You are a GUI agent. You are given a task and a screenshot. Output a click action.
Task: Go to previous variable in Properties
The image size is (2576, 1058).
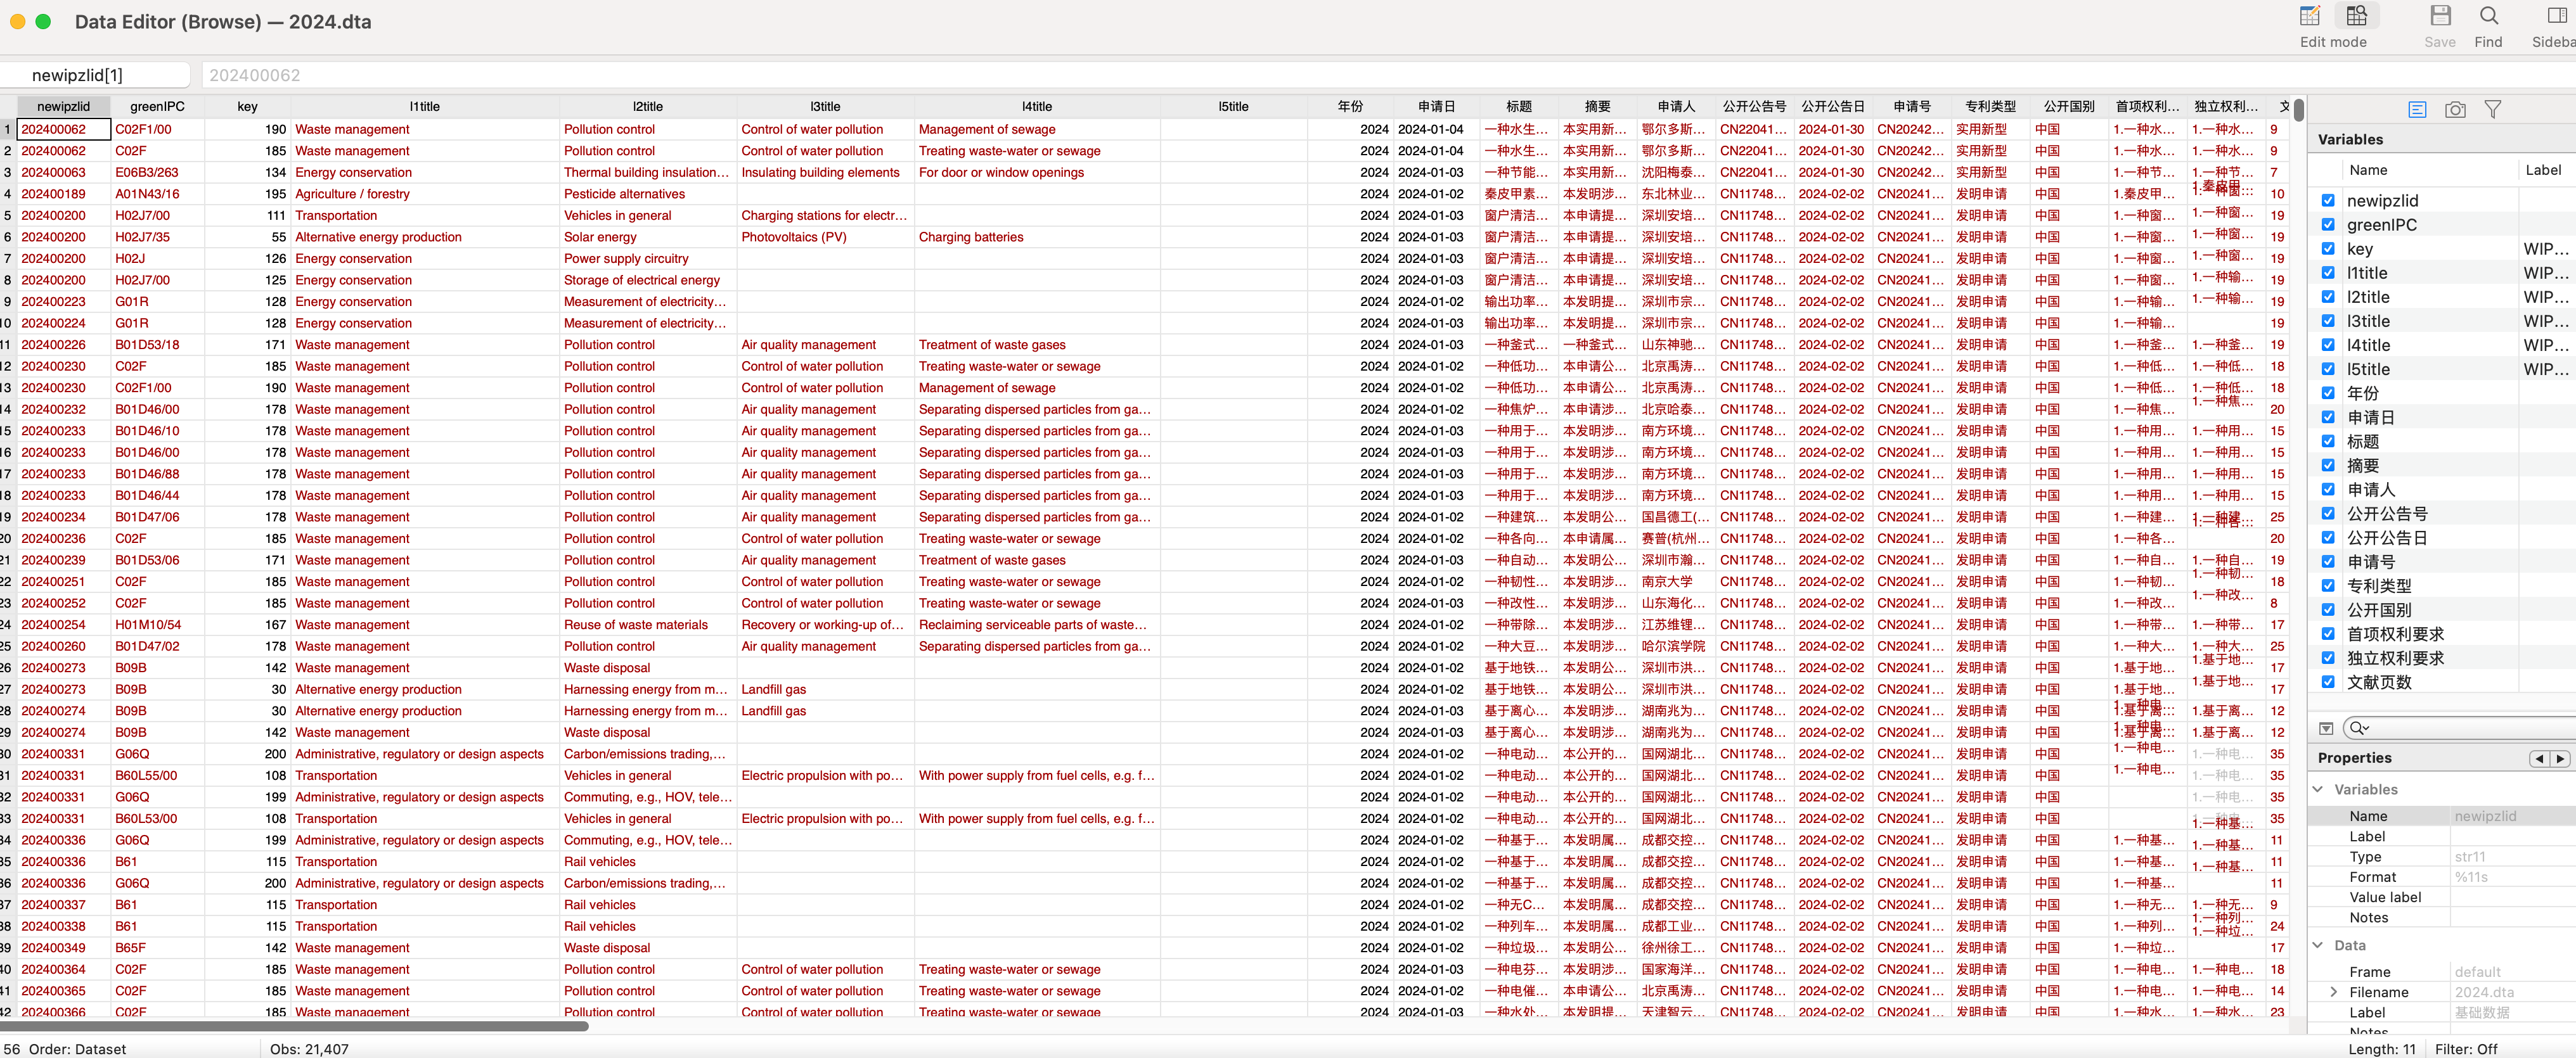2539,758
